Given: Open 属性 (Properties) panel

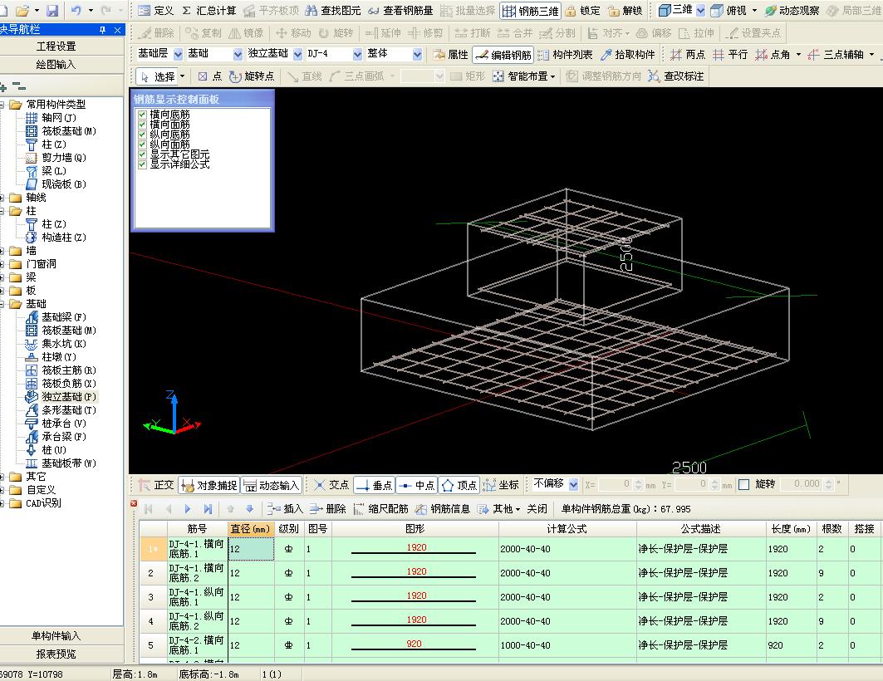Looking at the screenshot, I should pyautogui.click(x=450, y=55).
